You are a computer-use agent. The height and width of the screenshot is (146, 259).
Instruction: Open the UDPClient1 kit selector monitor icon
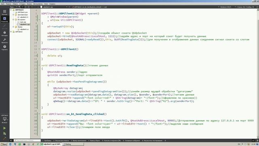(4, 119)
